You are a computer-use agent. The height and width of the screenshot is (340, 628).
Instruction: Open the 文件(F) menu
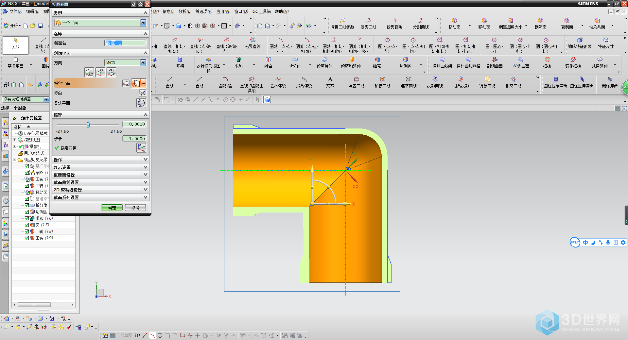[x=15, y=11]
